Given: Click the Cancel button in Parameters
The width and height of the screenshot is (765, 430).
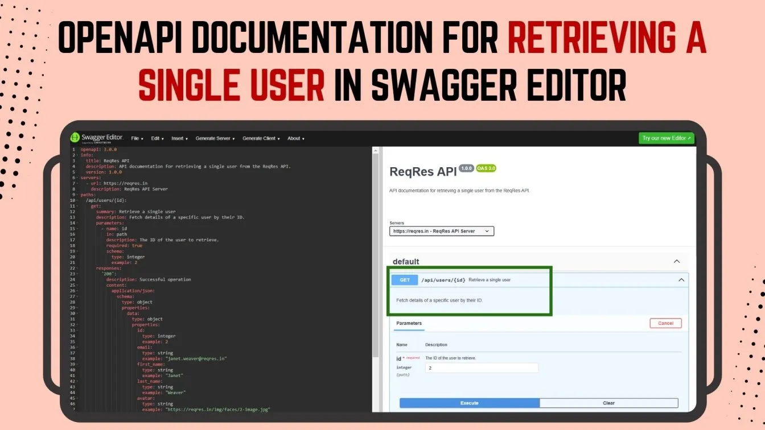Looking at the screenshot, I should click(665, 323).
